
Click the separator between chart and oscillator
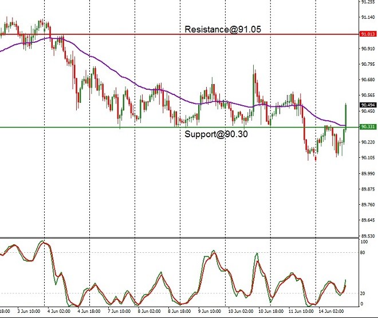pyautogui.click(x=179, y=238)
